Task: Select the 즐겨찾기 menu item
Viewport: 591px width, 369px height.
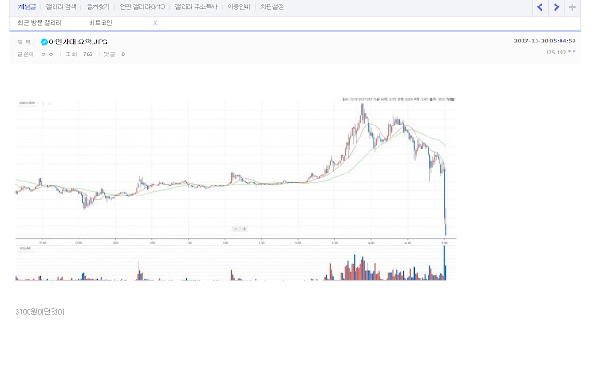Action: (x=98, y=6)
